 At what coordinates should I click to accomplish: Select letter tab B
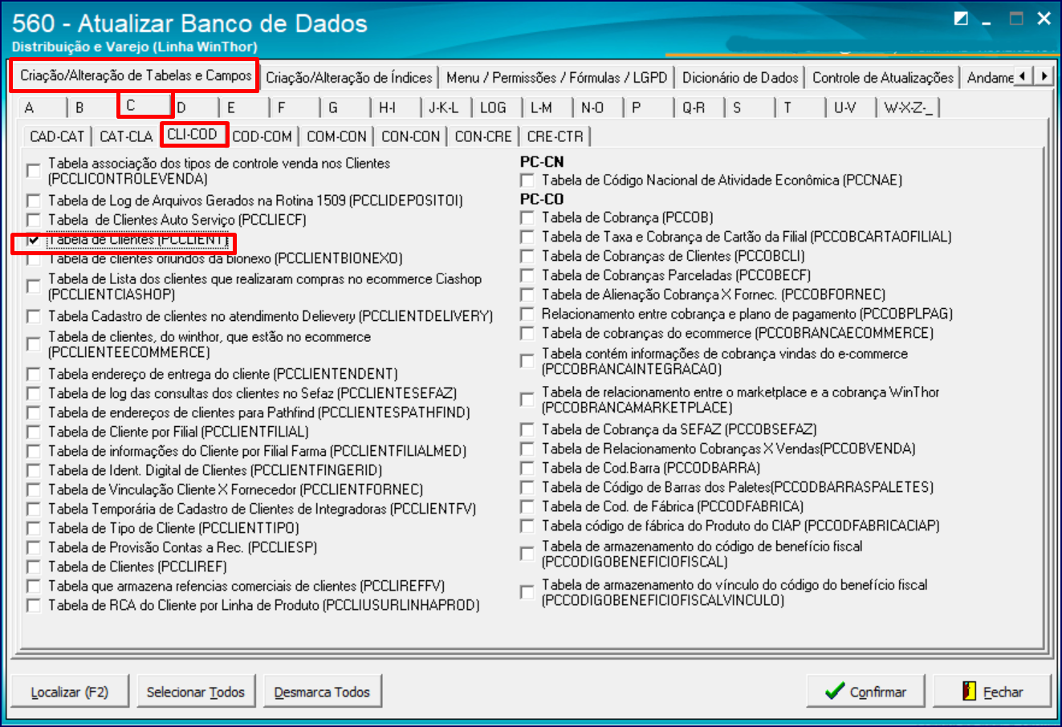coord(92,108)
